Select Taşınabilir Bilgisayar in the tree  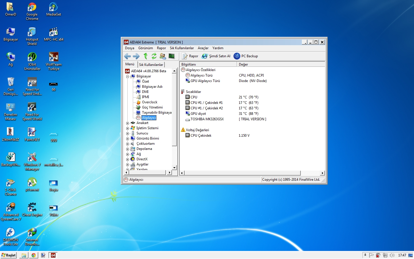(157, 113)
